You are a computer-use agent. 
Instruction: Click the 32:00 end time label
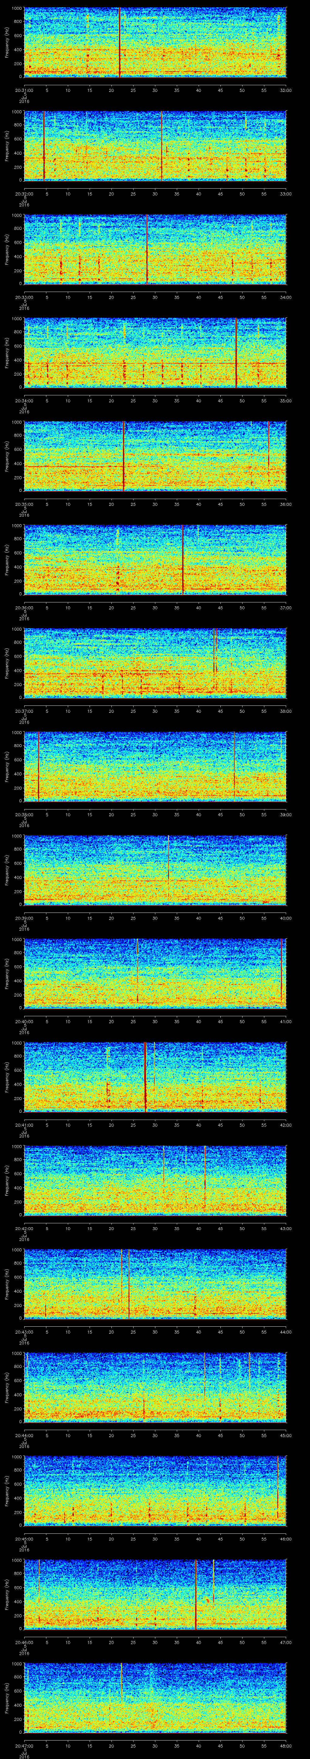pos(285,89)
